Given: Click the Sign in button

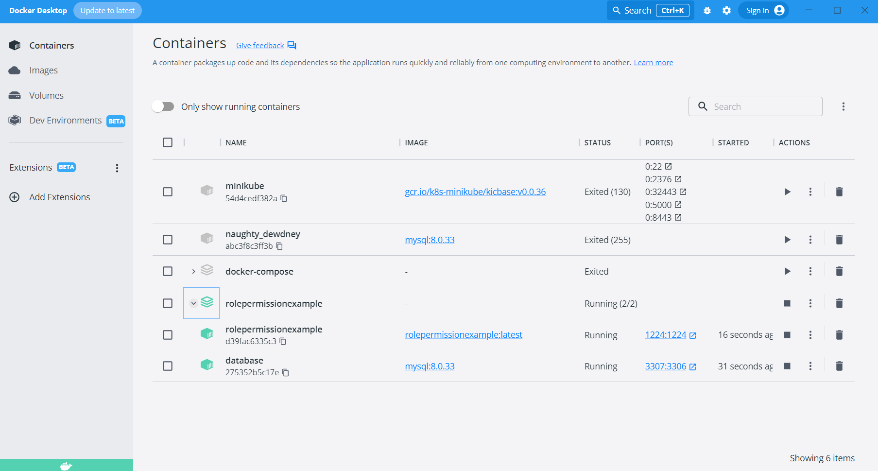Looking at the screenshot, I should (x=764, y=11).
